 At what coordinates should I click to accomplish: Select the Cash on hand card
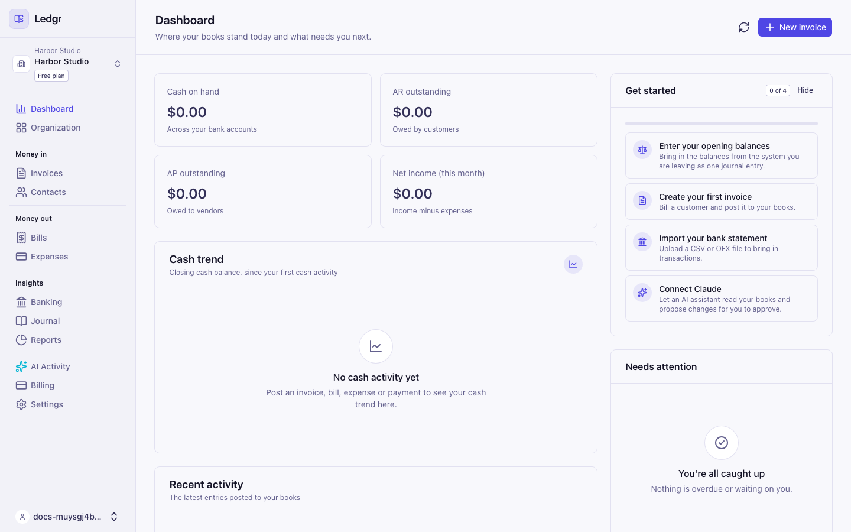[x=263, y=110]
